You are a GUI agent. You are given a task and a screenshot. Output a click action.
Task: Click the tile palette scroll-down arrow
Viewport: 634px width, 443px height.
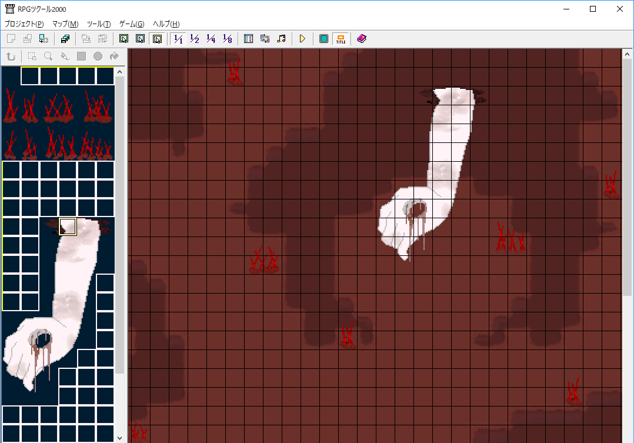point(120,438)
